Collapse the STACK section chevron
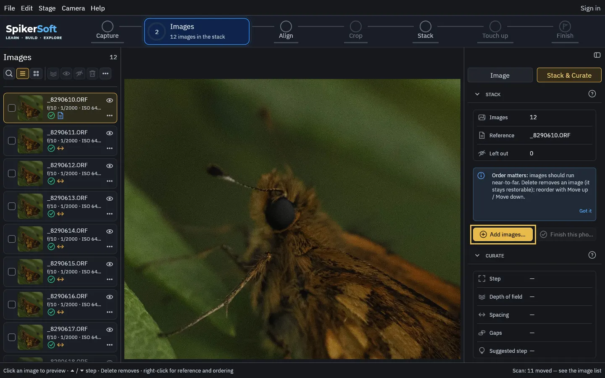This screenshot has height=378, width=605. (477, 94)
